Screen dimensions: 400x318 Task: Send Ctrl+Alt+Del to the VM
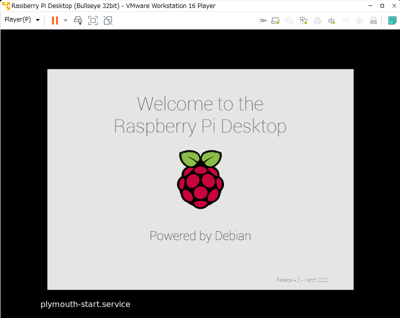point(78,20)
